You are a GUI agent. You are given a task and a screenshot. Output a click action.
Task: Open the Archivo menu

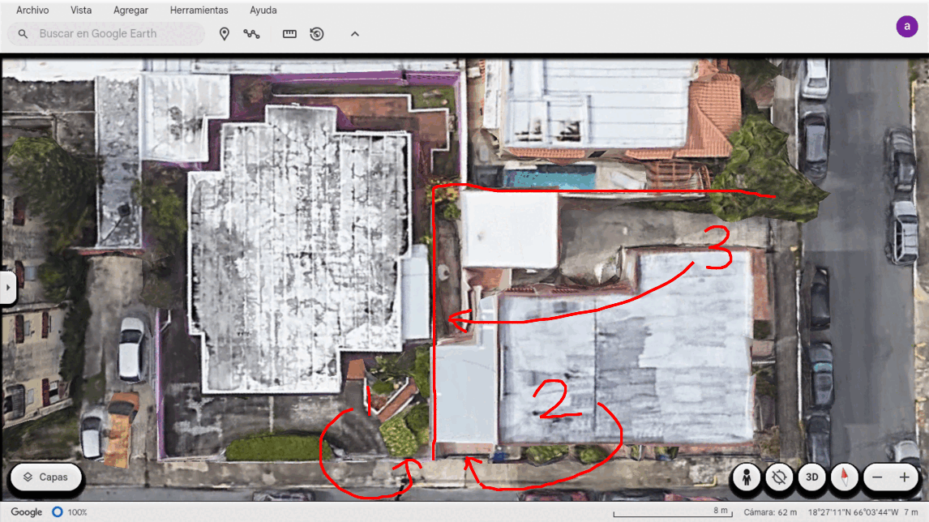(x=32, y=11)
